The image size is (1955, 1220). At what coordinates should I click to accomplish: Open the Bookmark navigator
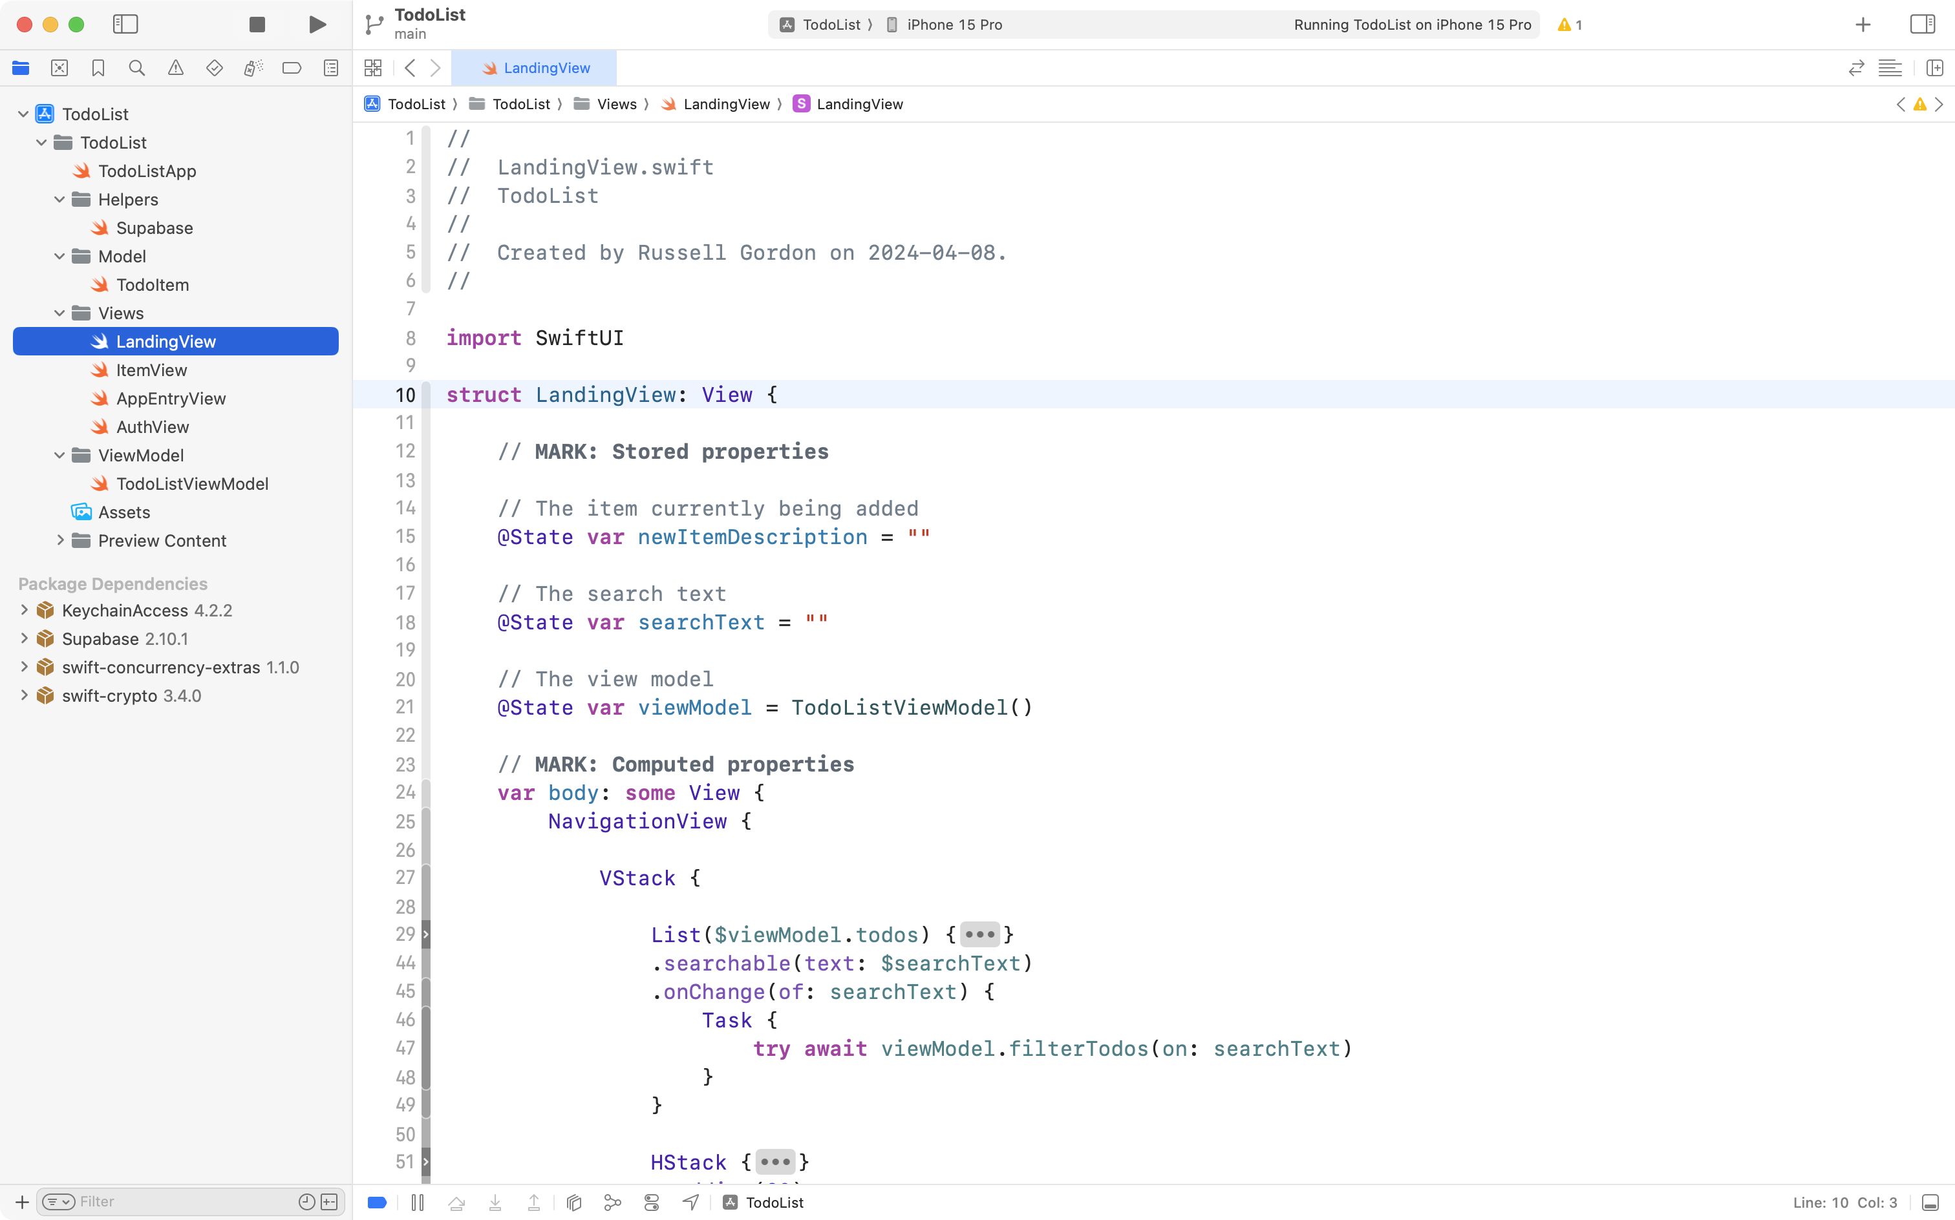(98, 68)
